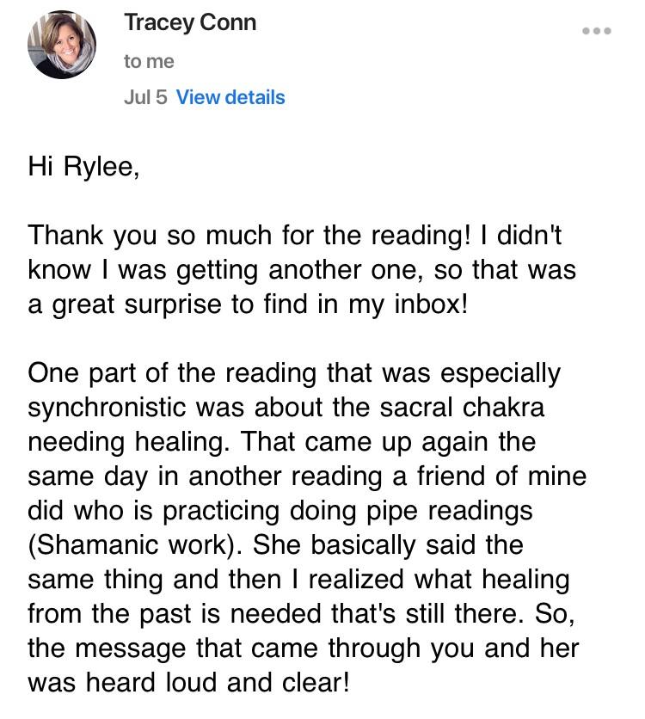Tap the Jul 5 date label
645x719 pixels.
145,97
